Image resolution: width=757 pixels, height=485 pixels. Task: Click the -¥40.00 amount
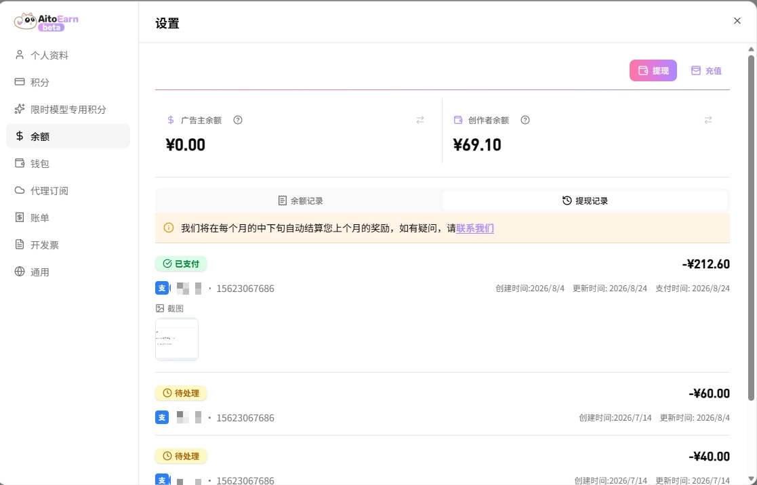coord(709,456)
